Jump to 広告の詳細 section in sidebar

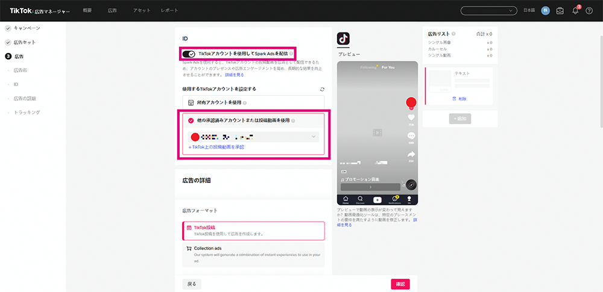coord(25,98)
